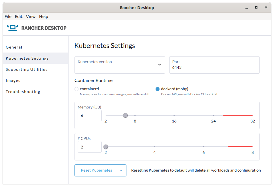Image resolution: width=274 pixels, height=187 pixels.
Task: Open the Kubernetes version dropdown
Action: (120, 65)
